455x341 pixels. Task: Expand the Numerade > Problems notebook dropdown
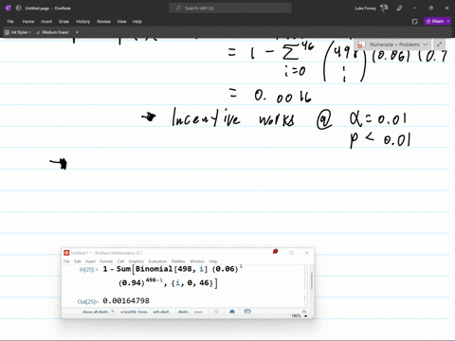pyautogui.click(x=426, y=45)
